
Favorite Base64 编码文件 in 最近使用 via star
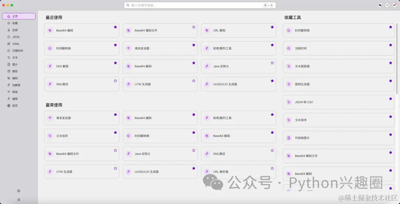point(194,27)
